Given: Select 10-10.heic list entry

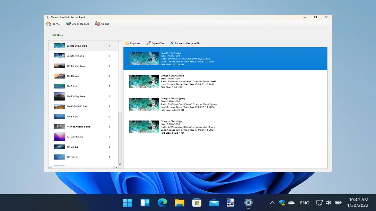Looking at the screenshot, I should click(x=83, y=76).
